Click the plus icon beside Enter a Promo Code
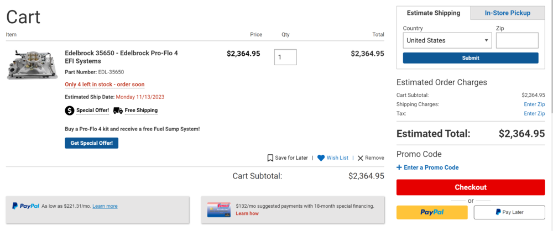This screenshot has height=231, width=553. tap(399, 167)
